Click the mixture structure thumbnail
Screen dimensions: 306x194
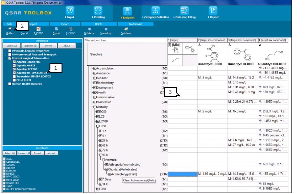pos(183,54)
